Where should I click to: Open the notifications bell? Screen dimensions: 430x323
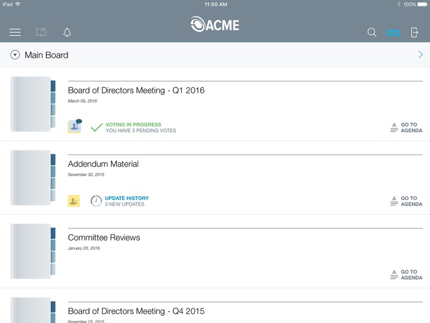point(67,33)
